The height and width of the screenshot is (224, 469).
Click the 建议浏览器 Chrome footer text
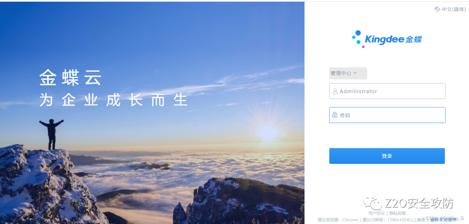click(x=338, y=220)
